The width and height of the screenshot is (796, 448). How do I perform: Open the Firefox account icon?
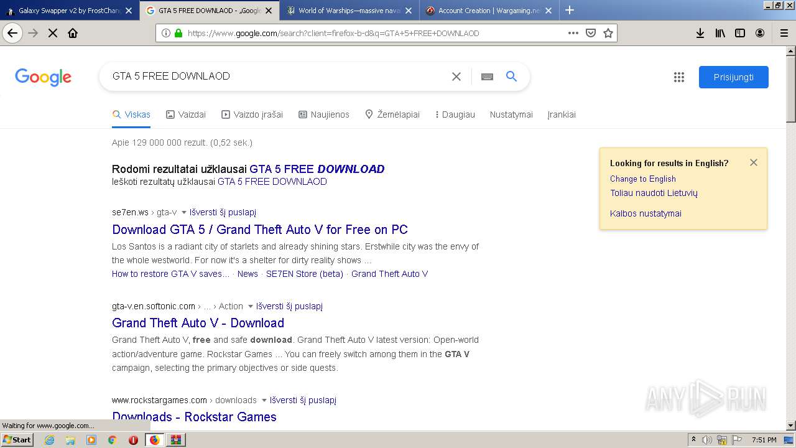[x=760, y=33]
